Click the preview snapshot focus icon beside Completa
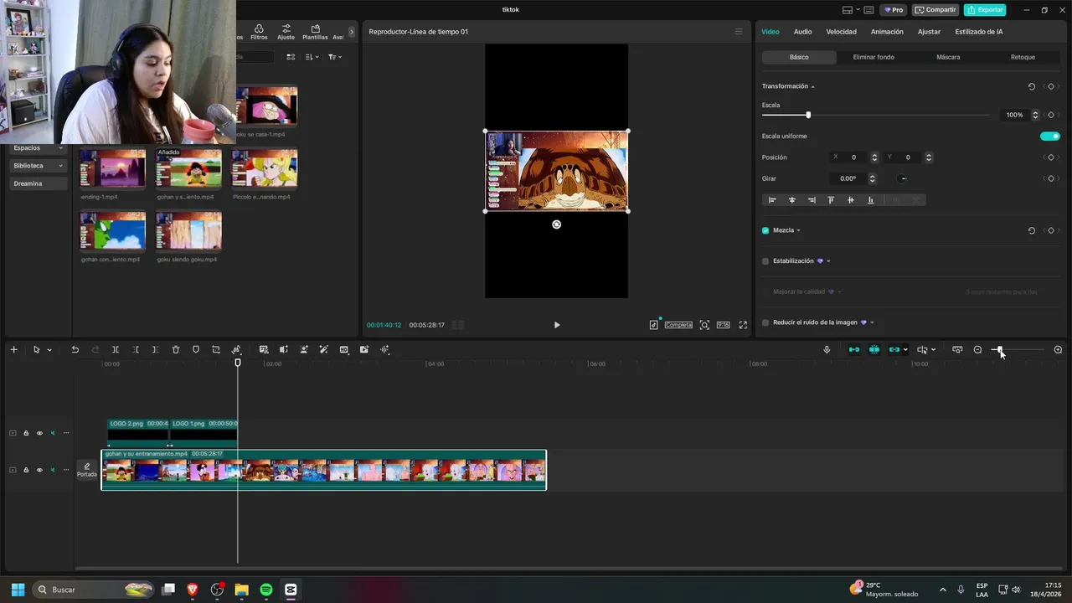Screen dimensions: 1072x603 [704, 325]
